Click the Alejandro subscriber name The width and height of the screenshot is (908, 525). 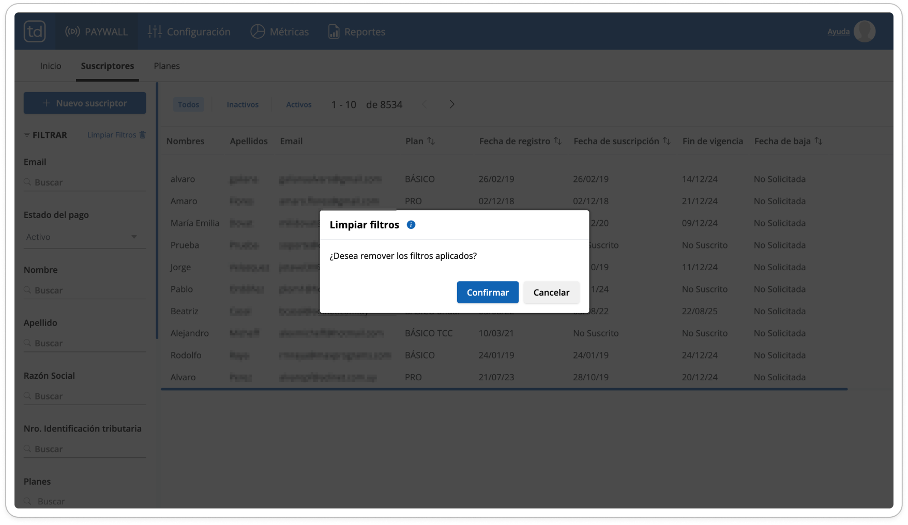[x=190, y=333]
